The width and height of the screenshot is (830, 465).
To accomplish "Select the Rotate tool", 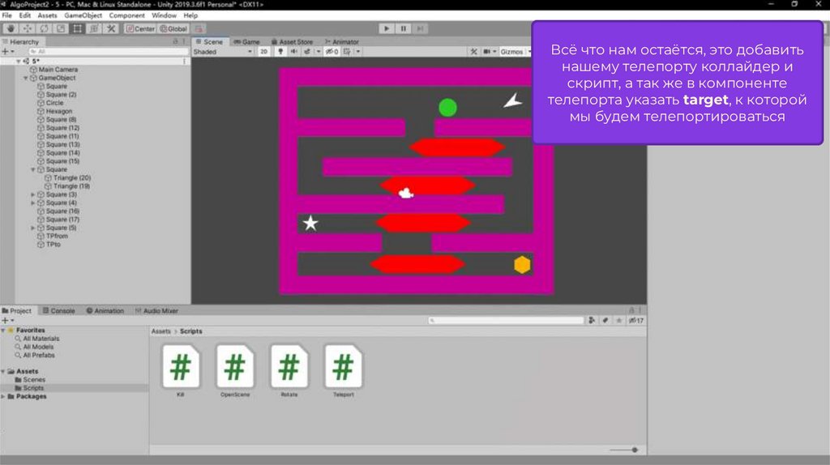I will point(44,28).
